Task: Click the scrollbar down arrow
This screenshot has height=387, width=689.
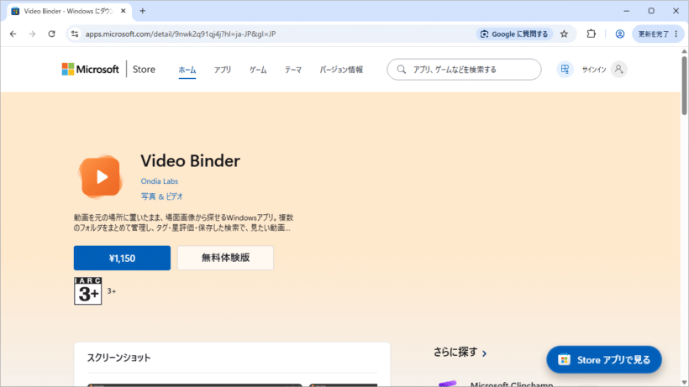Action: (684, 383)
